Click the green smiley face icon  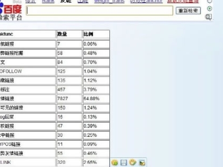click(x=115, y=163)
